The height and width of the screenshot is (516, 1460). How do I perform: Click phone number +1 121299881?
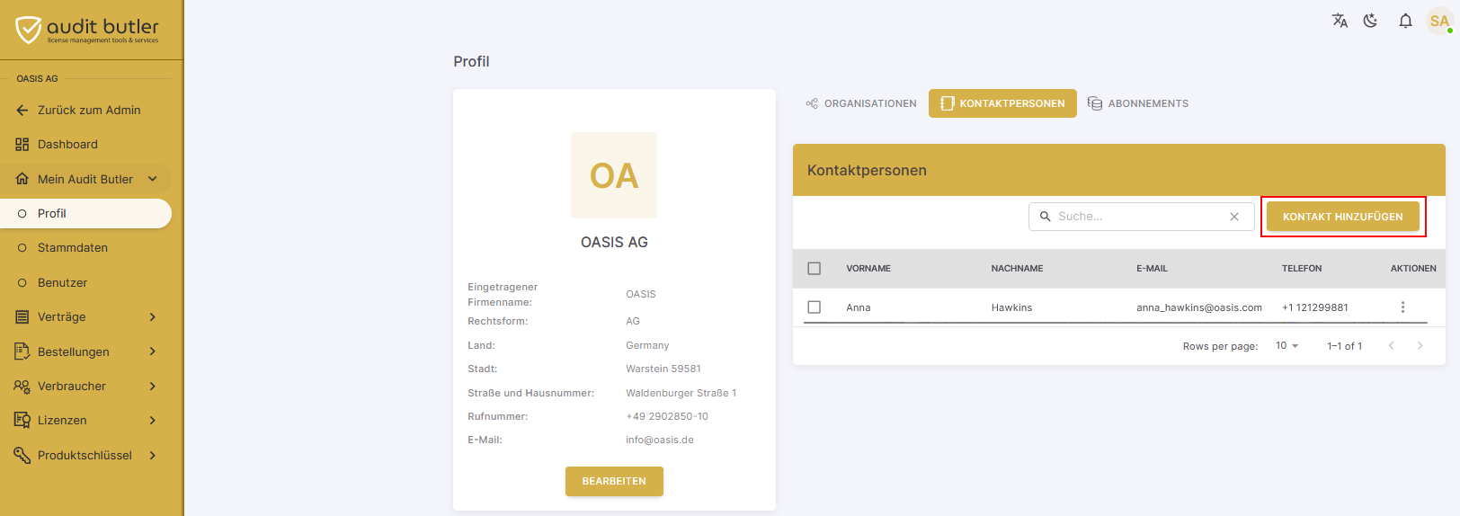[1314, 307]
